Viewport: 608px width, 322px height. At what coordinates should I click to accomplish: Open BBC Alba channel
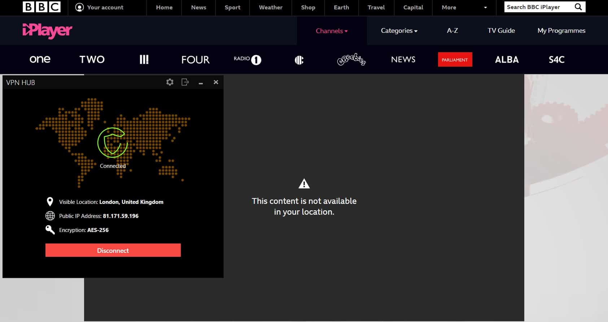(x=507, y=59)
